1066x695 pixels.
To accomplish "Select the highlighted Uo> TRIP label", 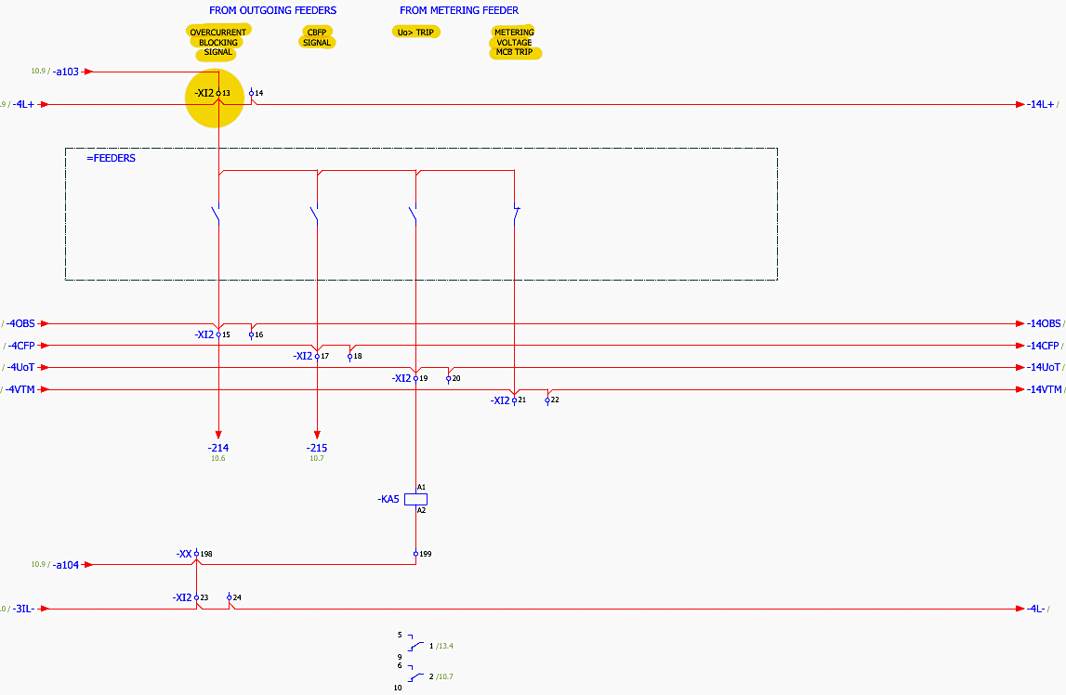I will point(416,32).
